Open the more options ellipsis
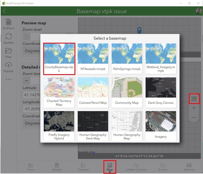Viewport: 203px width, 174px height. (9, 79)
